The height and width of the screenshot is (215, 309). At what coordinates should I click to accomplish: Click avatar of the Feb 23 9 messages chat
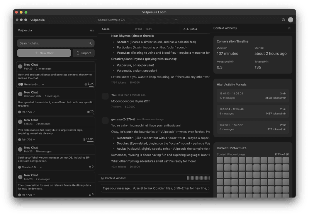pos(20,122)
